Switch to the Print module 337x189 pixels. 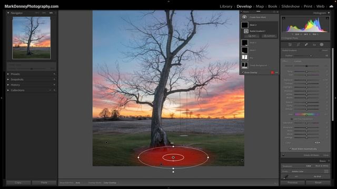[x=308, y=6]
